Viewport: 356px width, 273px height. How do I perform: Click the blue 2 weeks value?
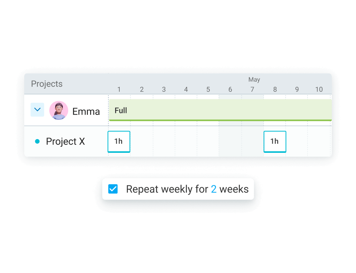click(214, 189)
